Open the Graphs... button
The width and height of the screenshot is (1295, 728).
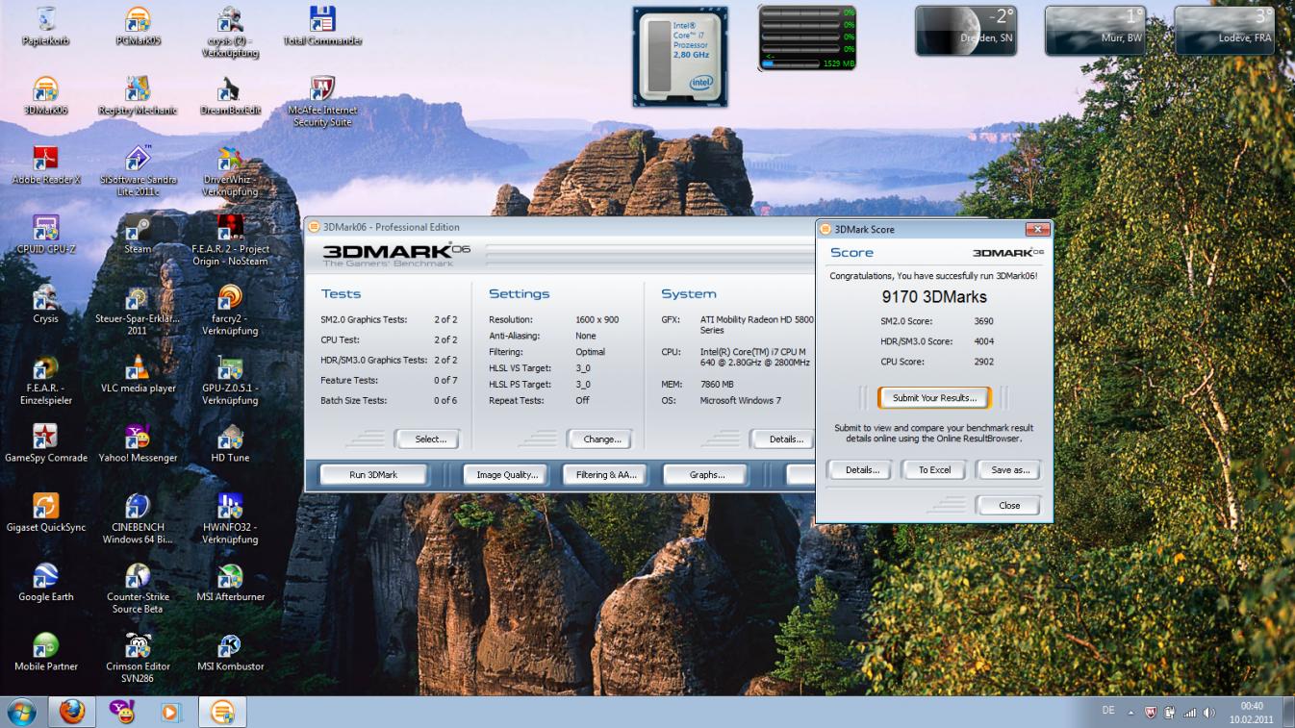click(x=707, y=475)
